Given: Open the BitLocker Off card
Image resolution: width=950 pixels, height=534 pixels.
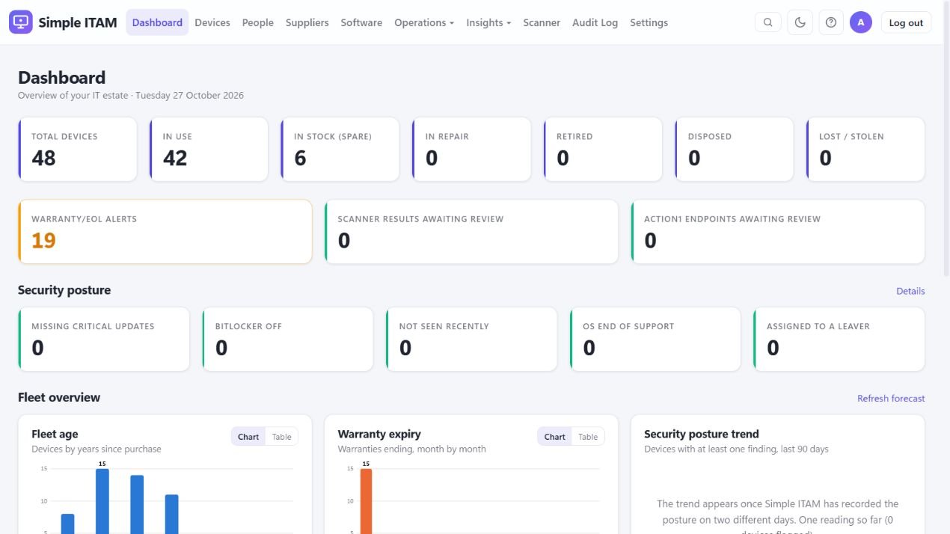Looking at the screenshot, I should 288,339.
